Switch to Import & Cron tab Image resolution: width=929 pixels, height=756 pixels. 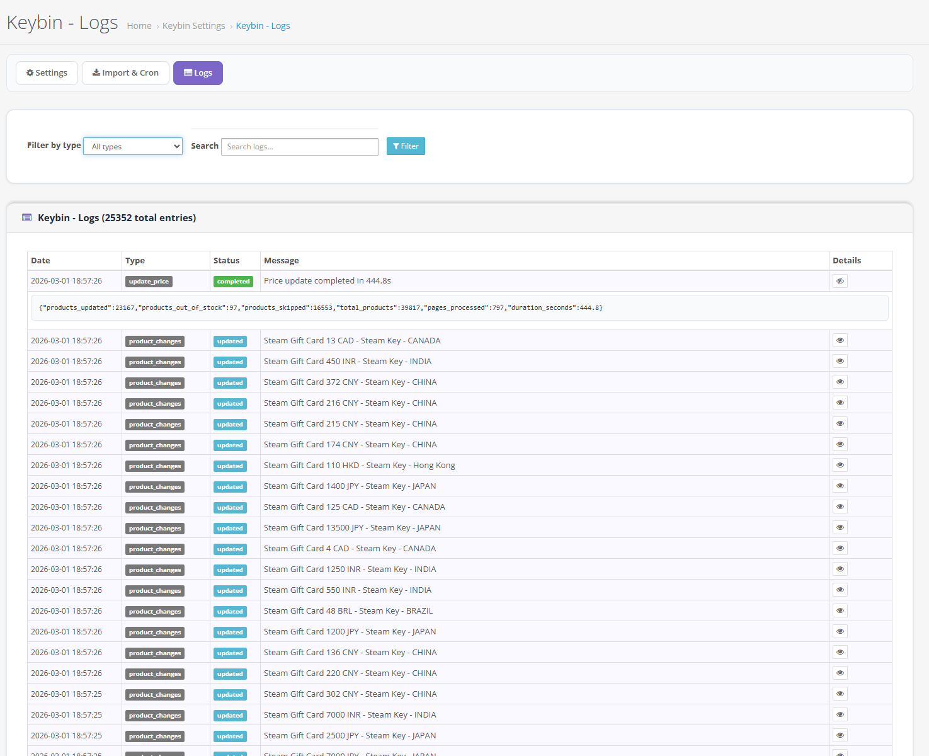tap(125, 73)
